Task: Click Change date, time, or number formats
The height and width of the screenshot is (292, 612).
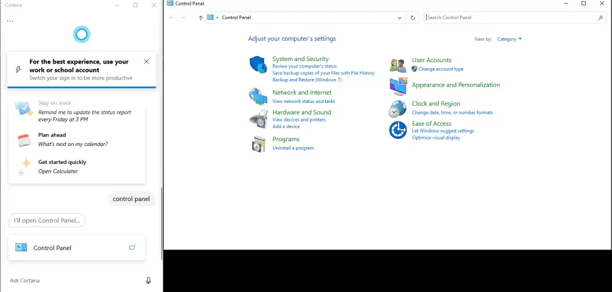Action: [452, 112]
